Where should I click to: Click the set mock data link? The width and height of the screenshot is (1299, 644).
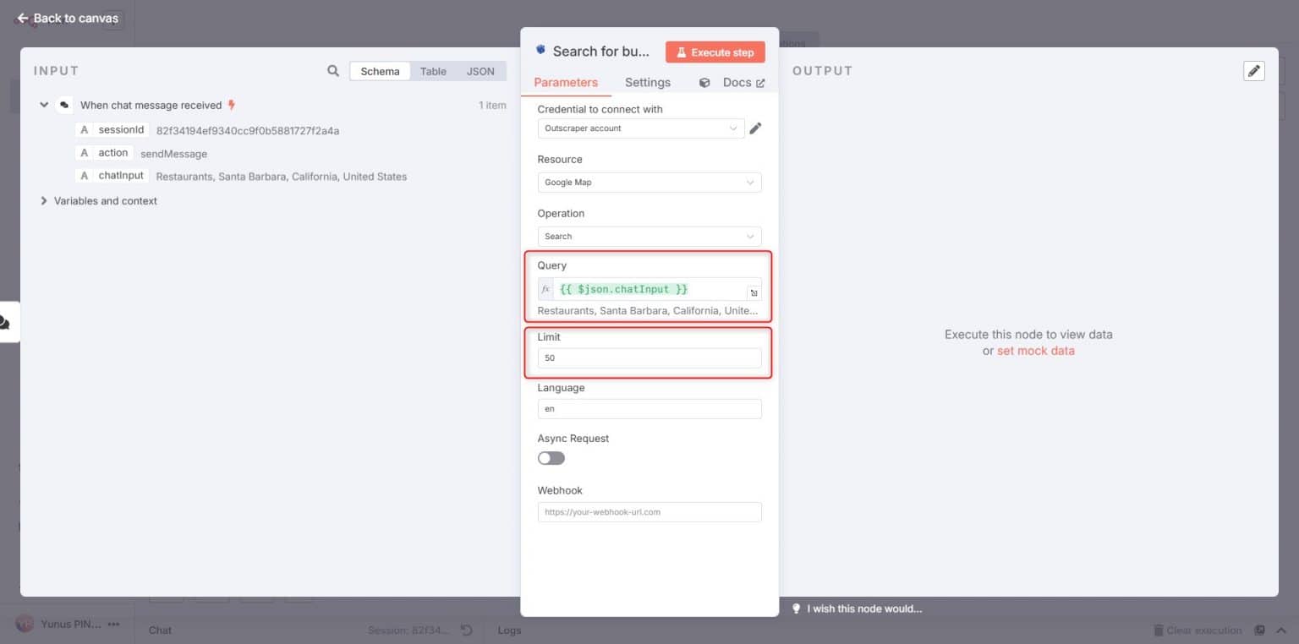[1035, 351]
